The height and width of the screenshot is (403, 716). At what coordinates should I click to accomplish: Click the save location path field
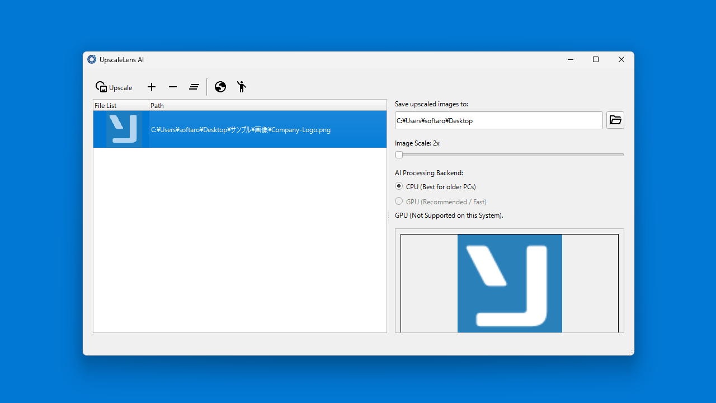tap(498, 120)
